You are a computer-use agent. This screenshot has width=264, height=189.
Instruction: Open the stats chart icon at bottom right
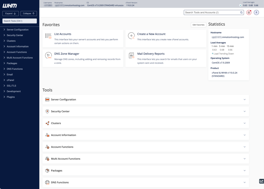(261, 181)
